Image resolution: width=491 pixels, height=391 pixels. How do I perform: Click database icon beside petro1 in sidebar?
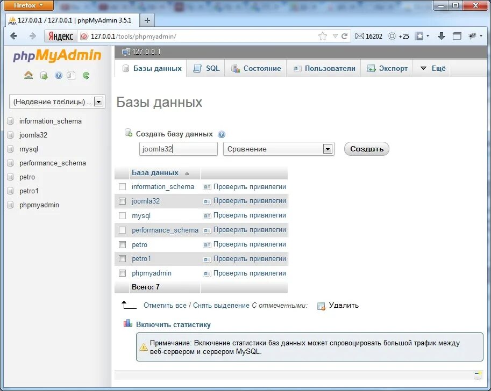pos(10,191)
